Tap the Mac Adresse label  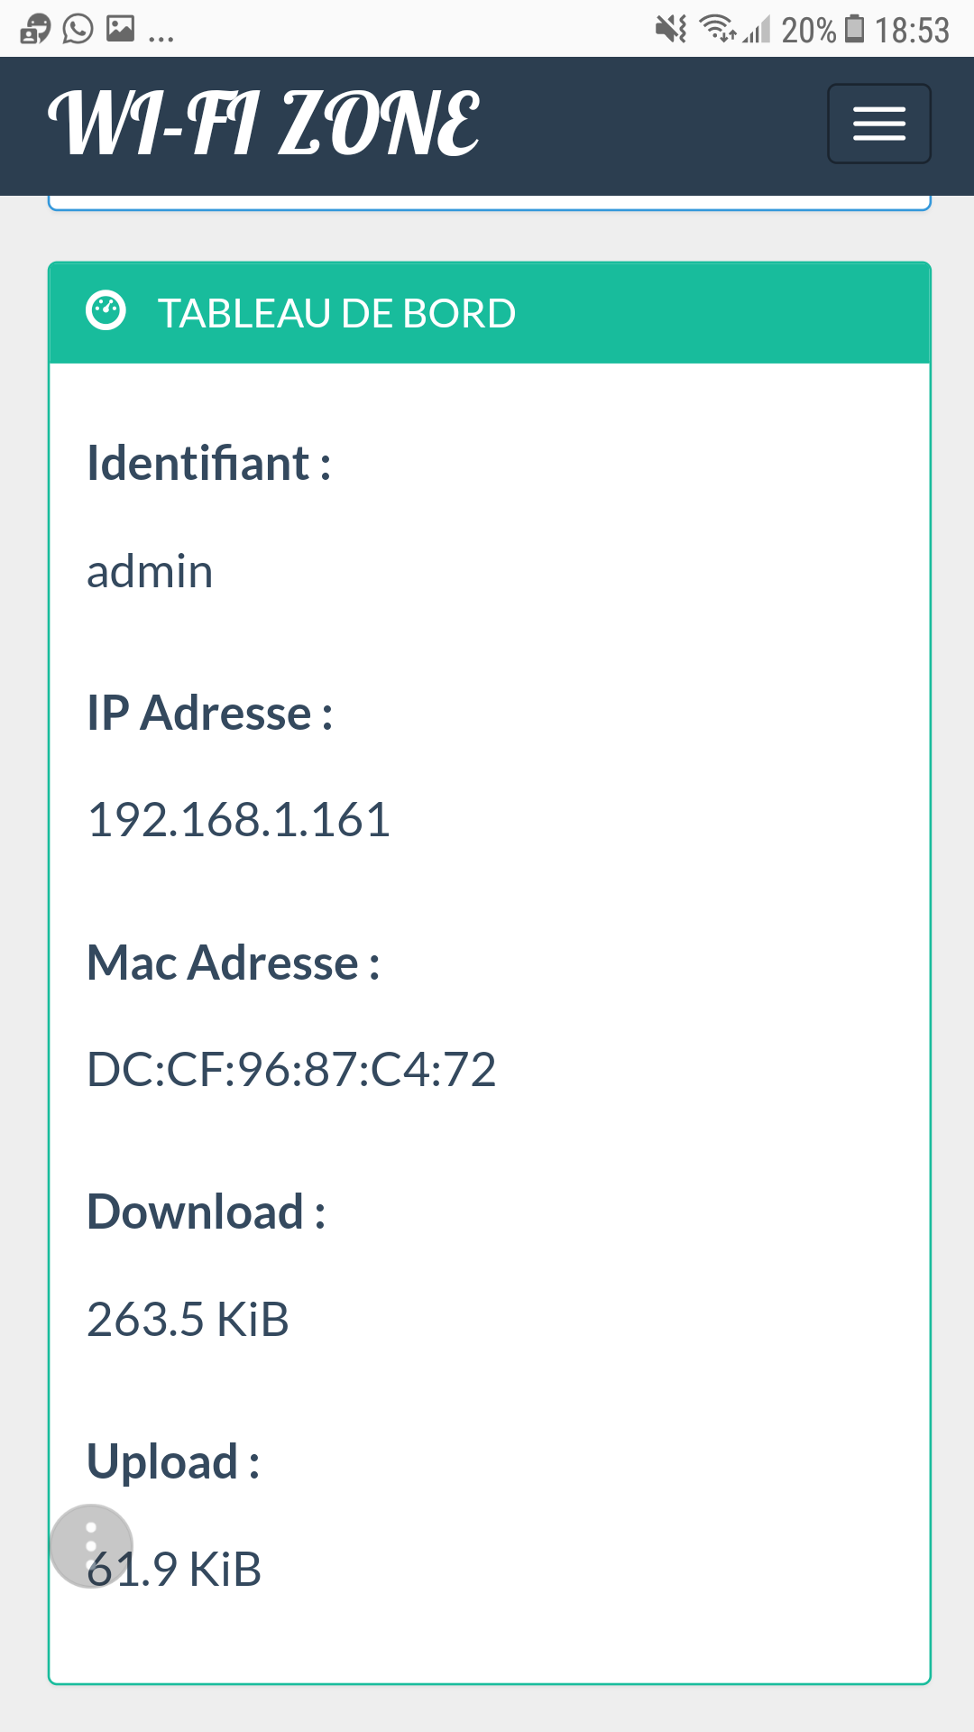234,963
